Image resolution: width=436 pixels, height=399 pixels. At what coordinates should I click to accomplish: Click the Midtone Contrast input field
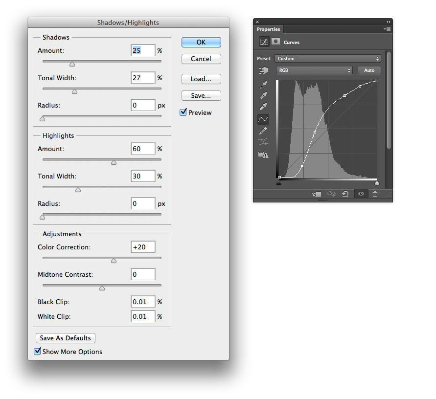point(143,274)
